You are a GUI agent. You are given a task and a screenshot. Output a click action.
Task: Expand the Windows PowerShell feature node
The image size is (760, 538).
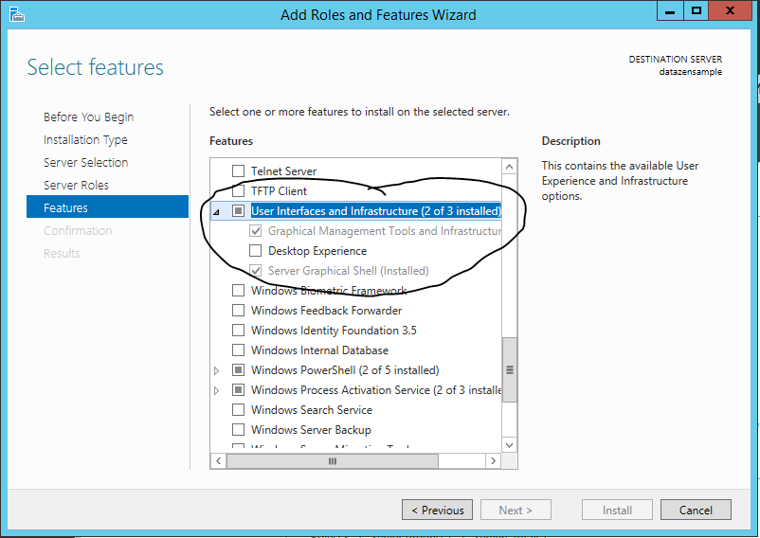217,370
